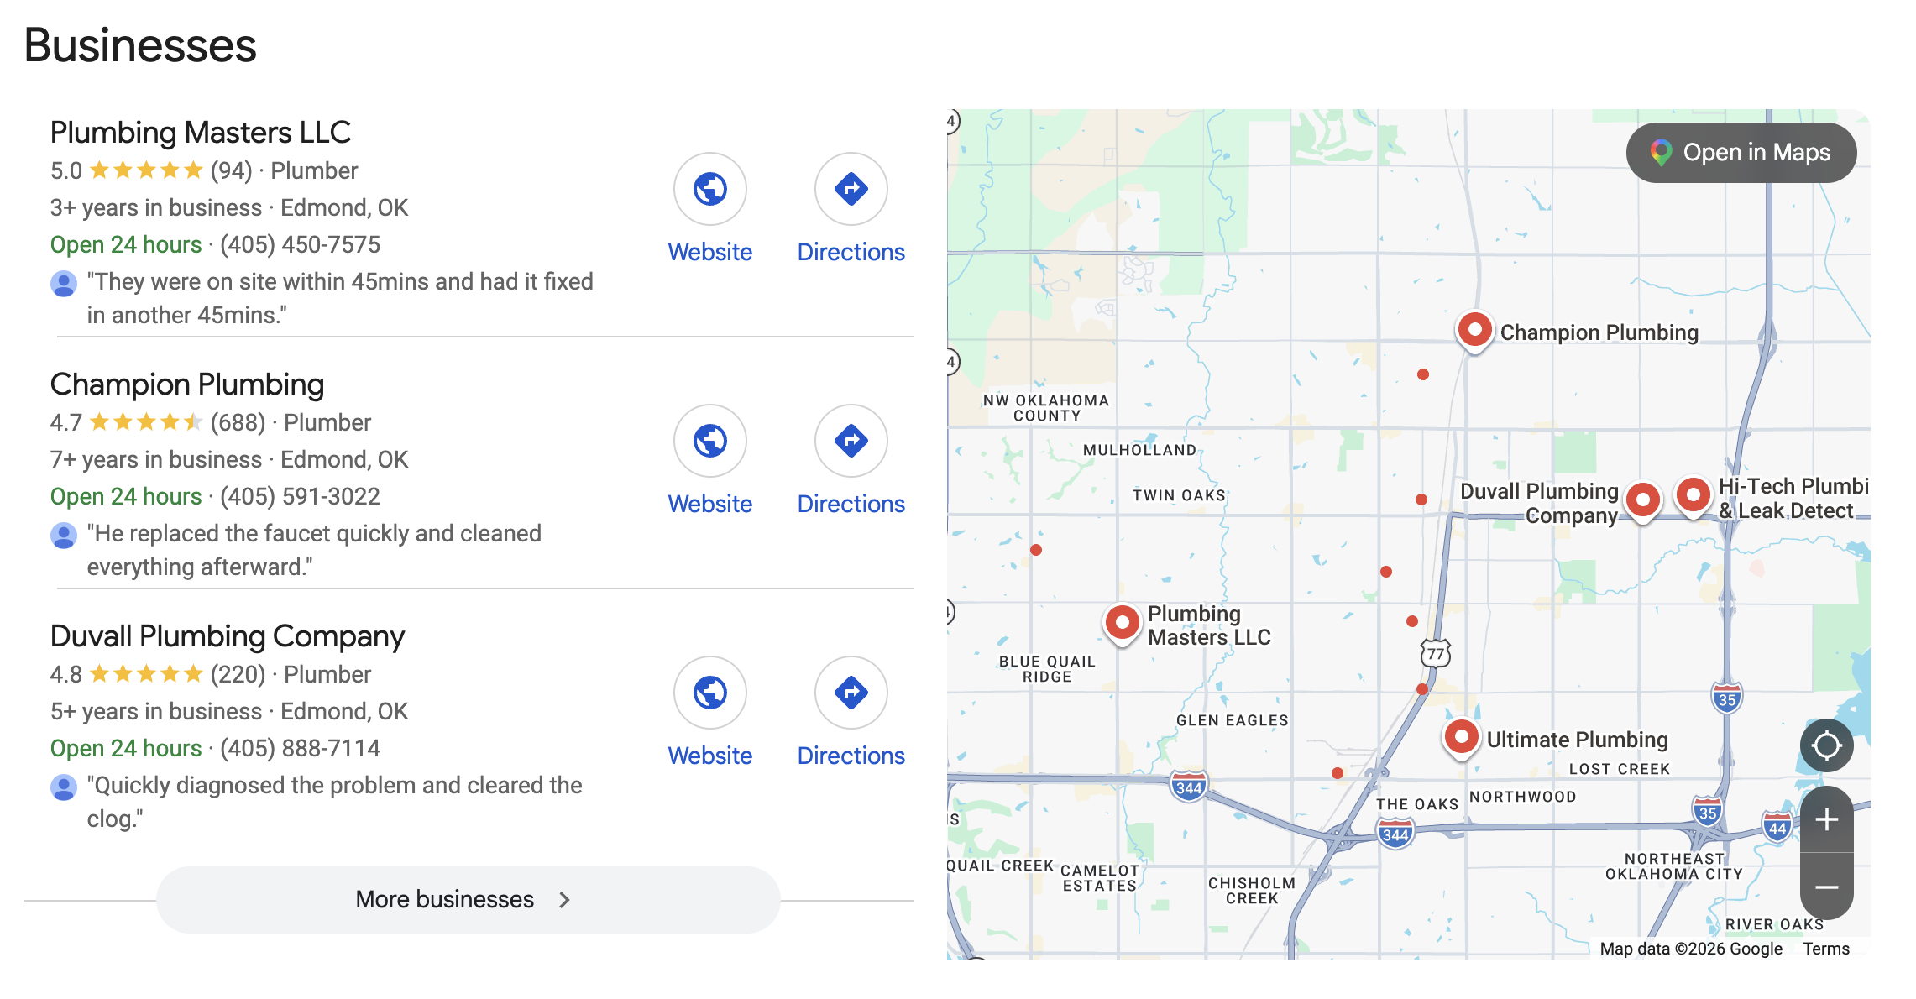Image resolution: width=1916 pixels, height=999 pixels.
Task: Zoom in using the plus control
Action: (1826, 820)
